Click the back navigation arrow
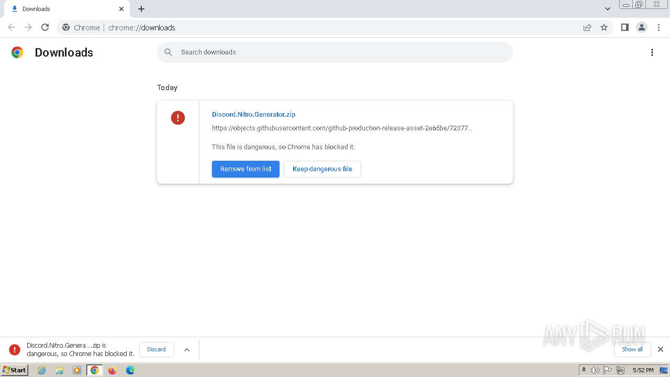The height and width of the screenshot is (377, 670). pos(12,27)
